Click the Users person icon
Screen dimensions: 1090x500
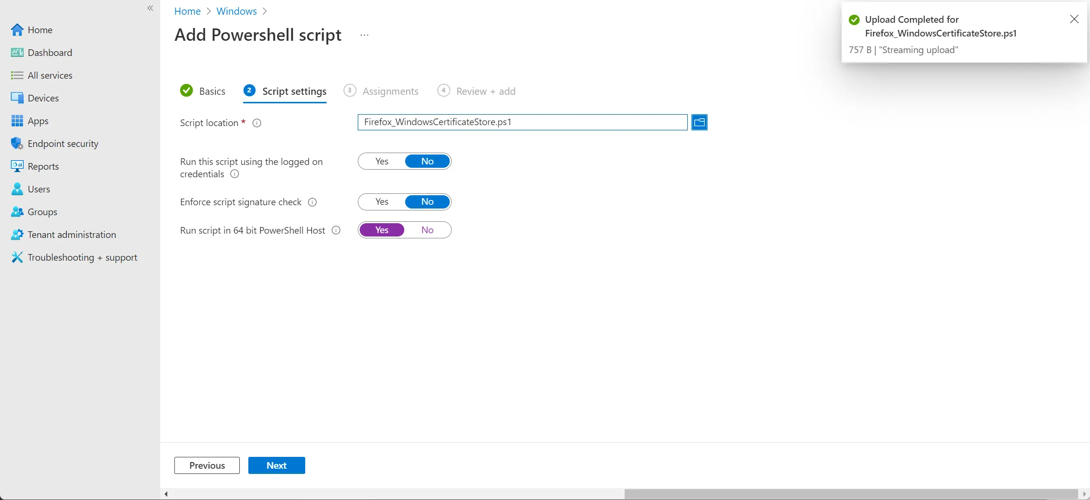pos(17,189)
